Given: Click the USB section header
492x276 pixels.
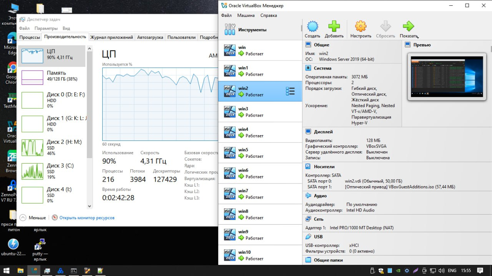Looking at the screenshot, I should point(318,236).
